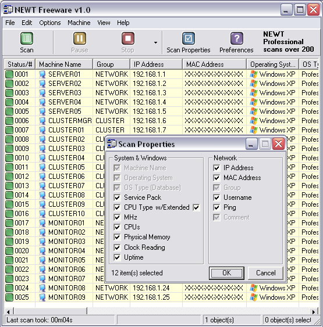
Task: Click the Pause toolbar icon
Action: (79, 38)
